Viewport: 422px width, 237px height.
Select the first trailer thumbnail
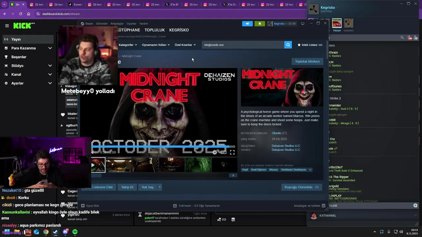tap(98, 165)
